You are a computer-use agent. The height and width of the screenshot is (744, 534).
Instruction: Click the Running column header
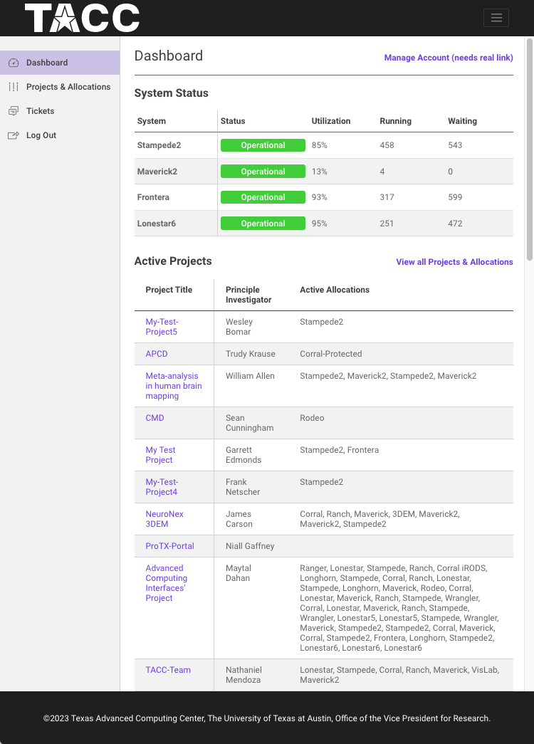pos(395,121)
